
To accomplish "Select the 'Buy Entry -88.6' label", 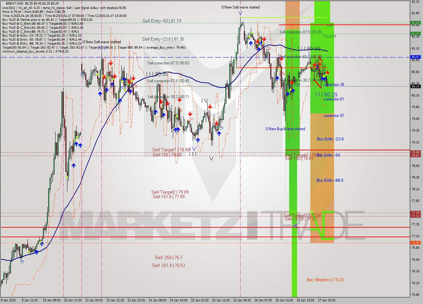I will point(330,180).
